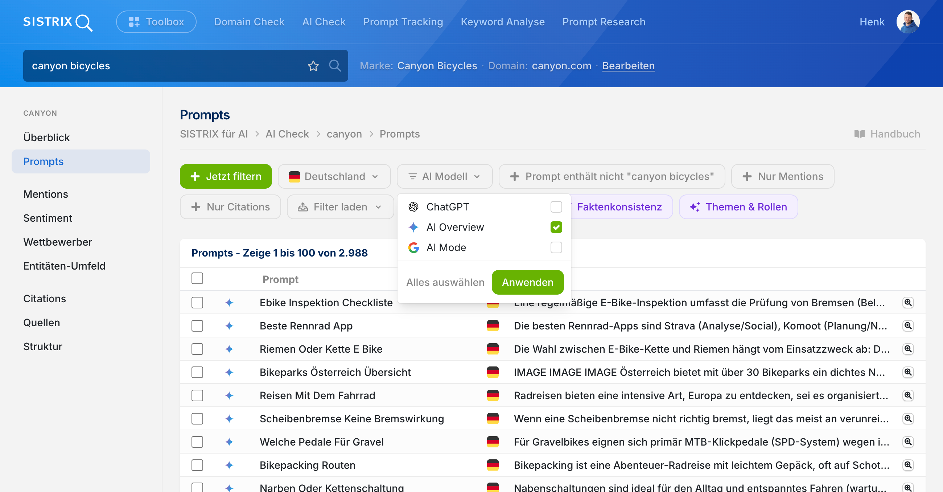Click the German flag in Beste Rennrad row
This screenshot has height=492, width=943.
tap(493, 326)
